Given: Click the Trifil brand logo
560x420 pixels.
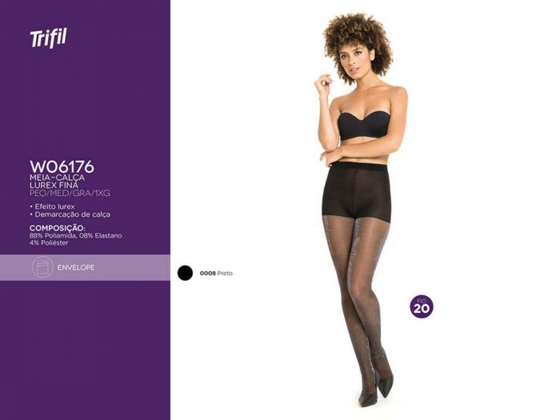Looking at the screenshot, I should point(48,38).
